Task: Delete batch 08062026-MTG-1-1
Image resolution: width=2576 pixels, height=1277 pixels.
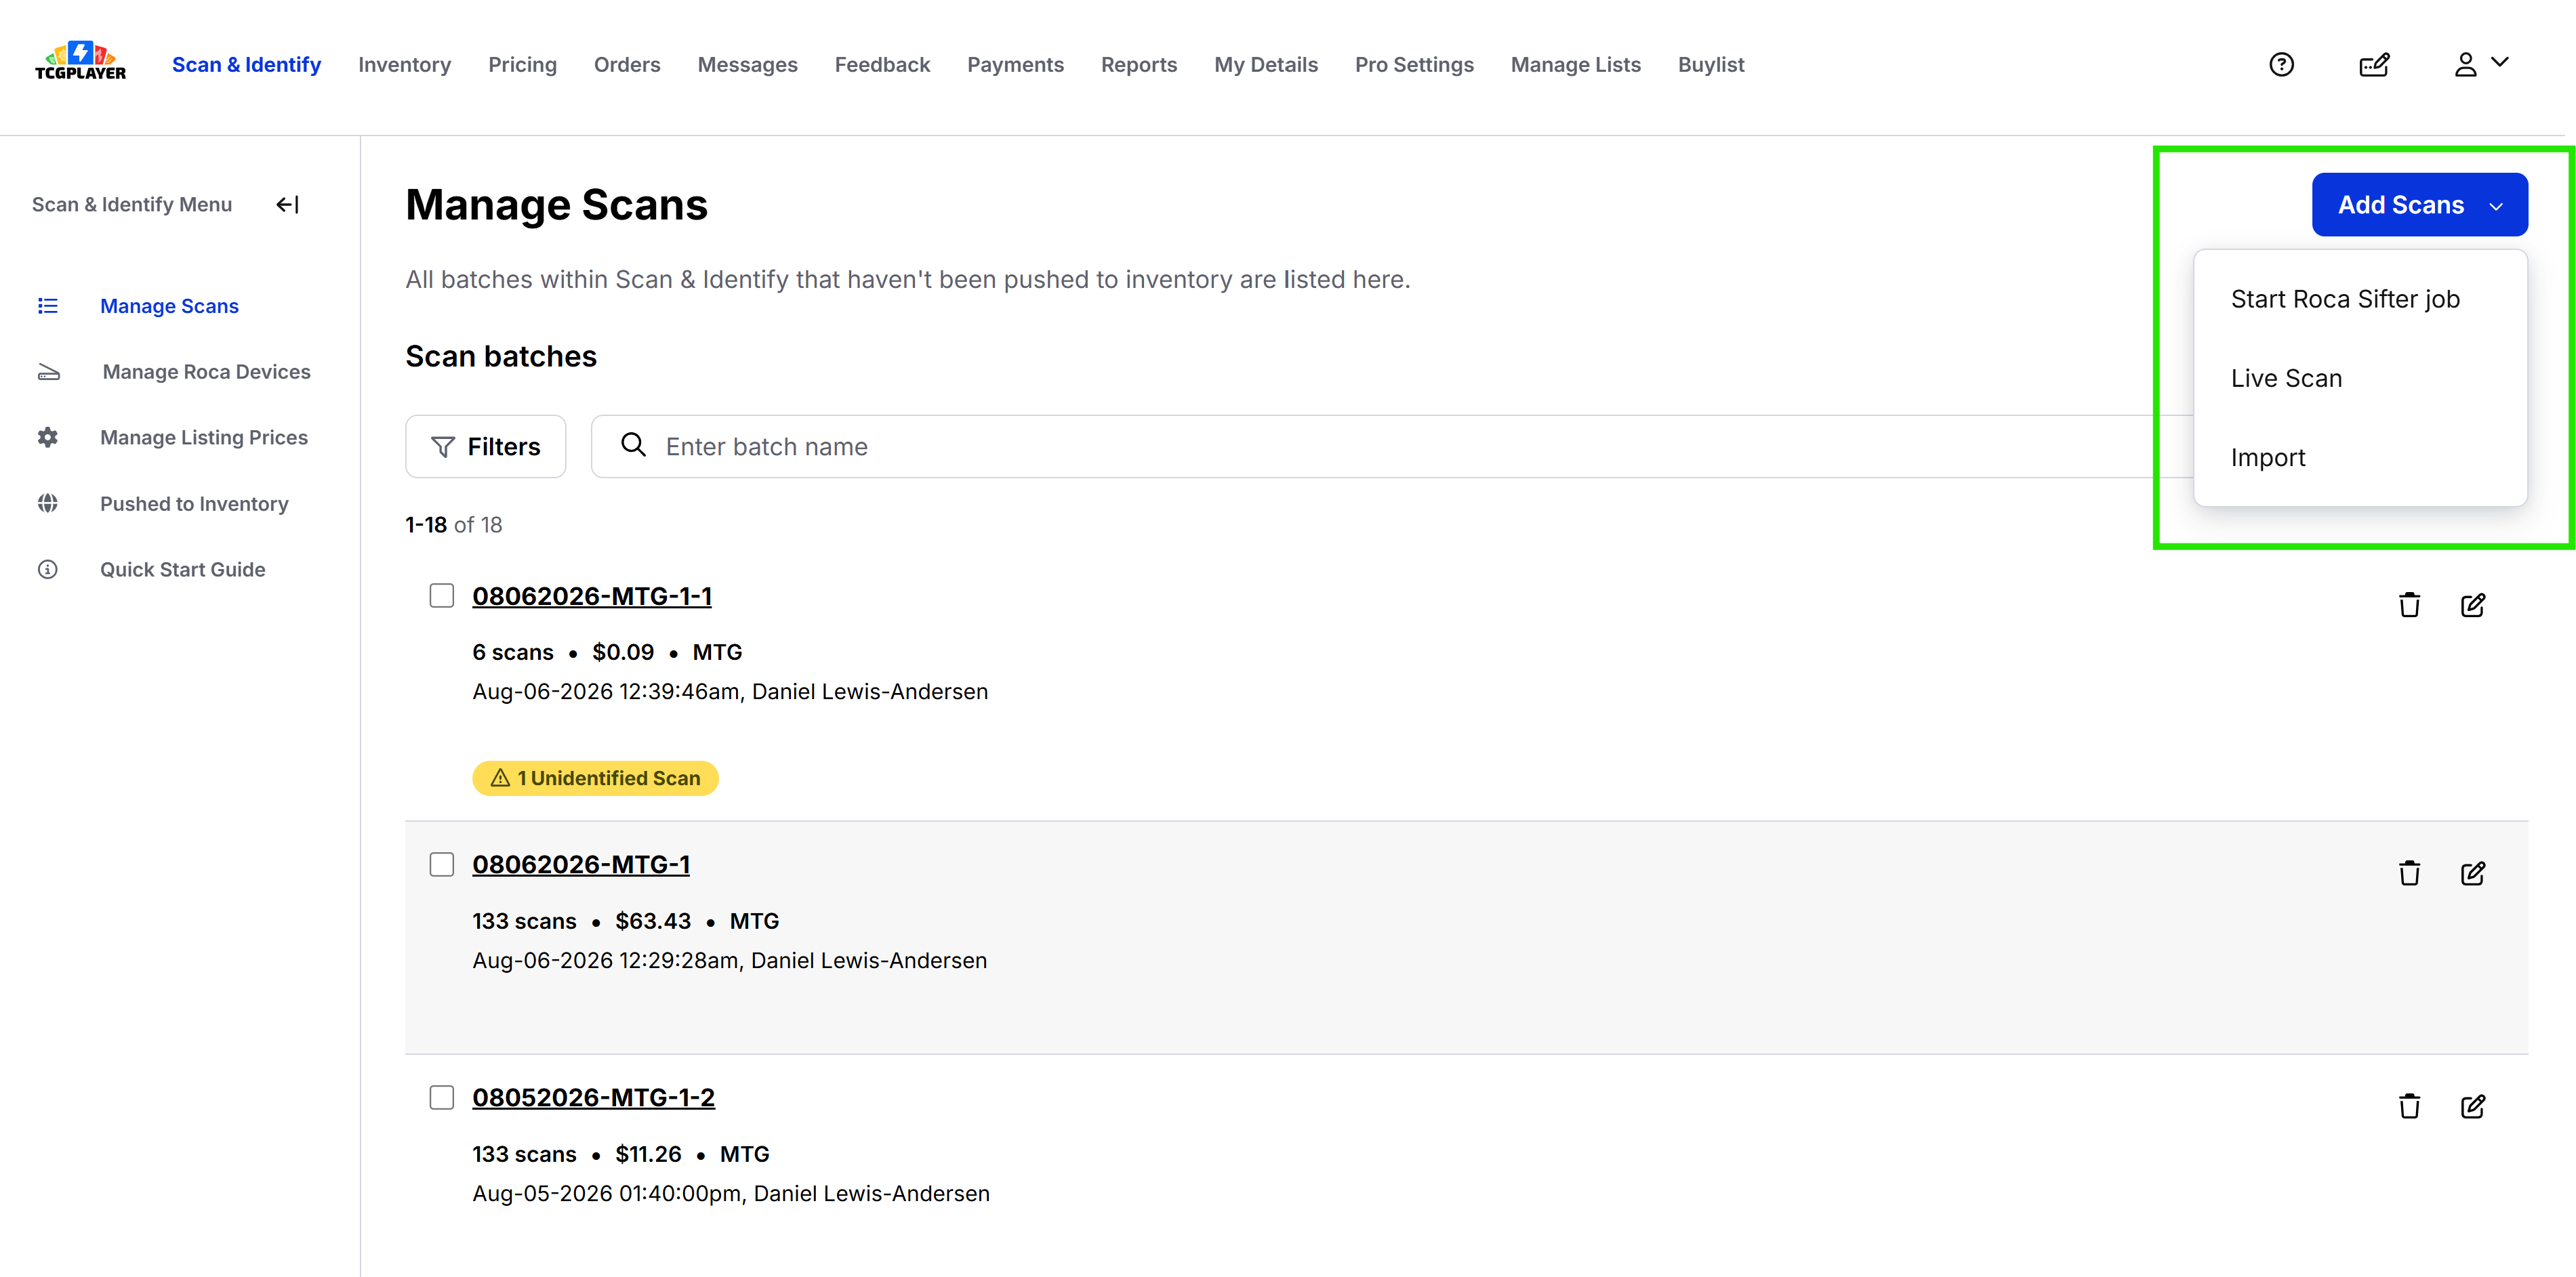Action: 2409,605
